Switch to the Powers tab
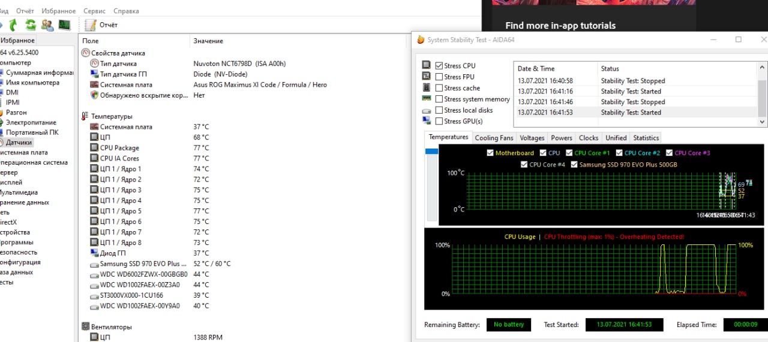The width and height of the screenshot is (768, 342). pyautogui.click(x=562, y=138)
